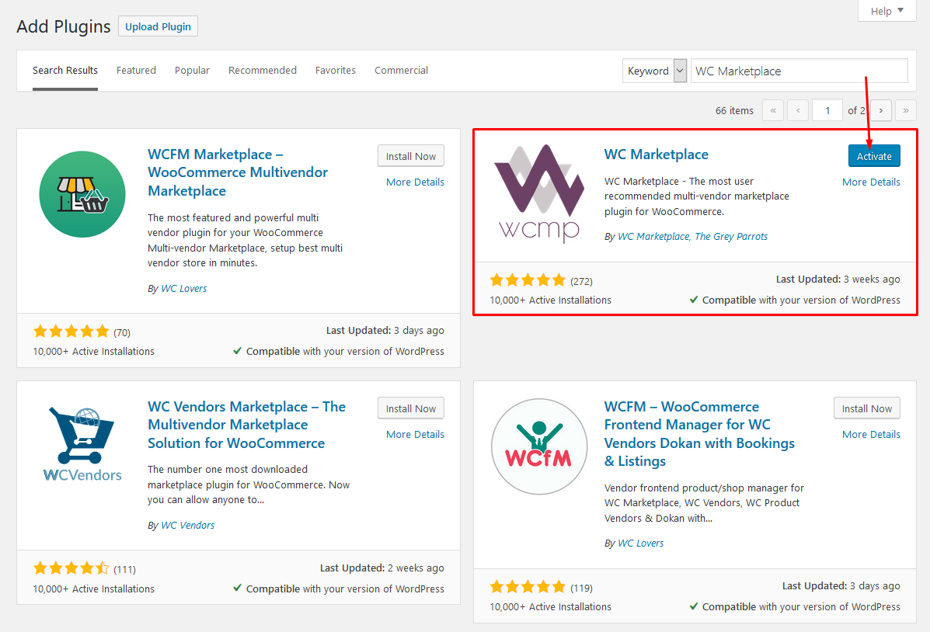Install WCFM Marketplace WooCommerce Multivendor plugin

click(x=411, y=156)
